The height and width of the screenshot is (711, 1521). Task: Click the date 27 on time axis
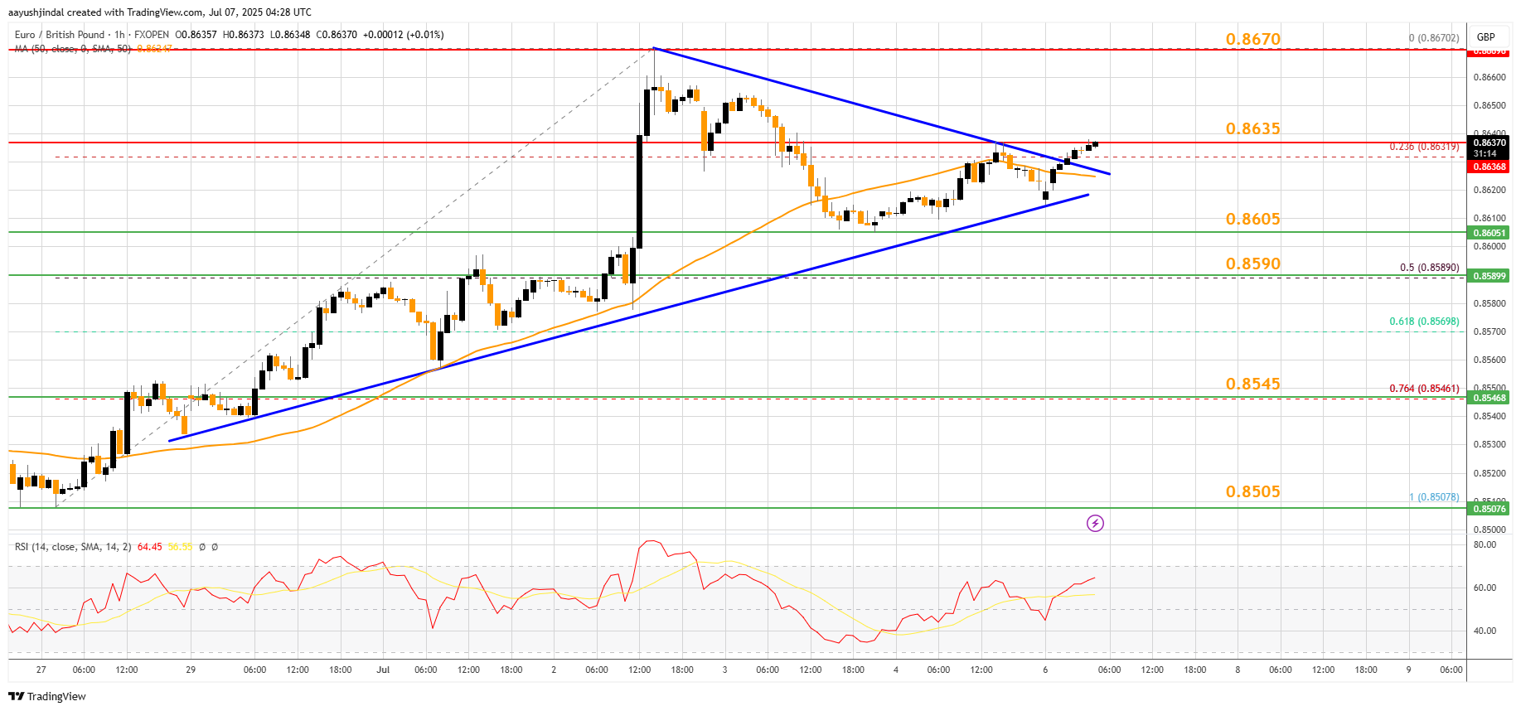(41, 670)
